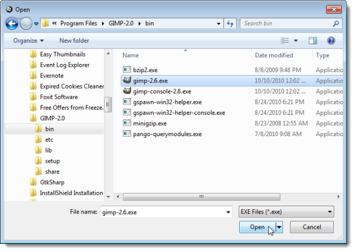Click the navigation tree scrollbar thumb
This screenshot has height=252, width=355.
pos(108,104)
